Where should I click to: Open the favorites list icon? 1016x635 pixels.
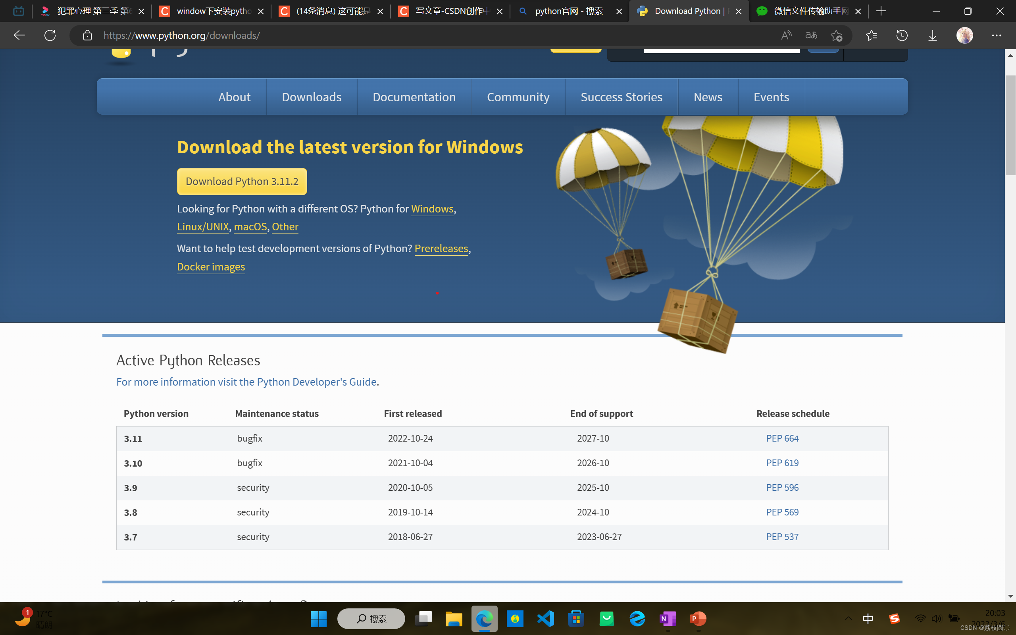pos(872,35)
